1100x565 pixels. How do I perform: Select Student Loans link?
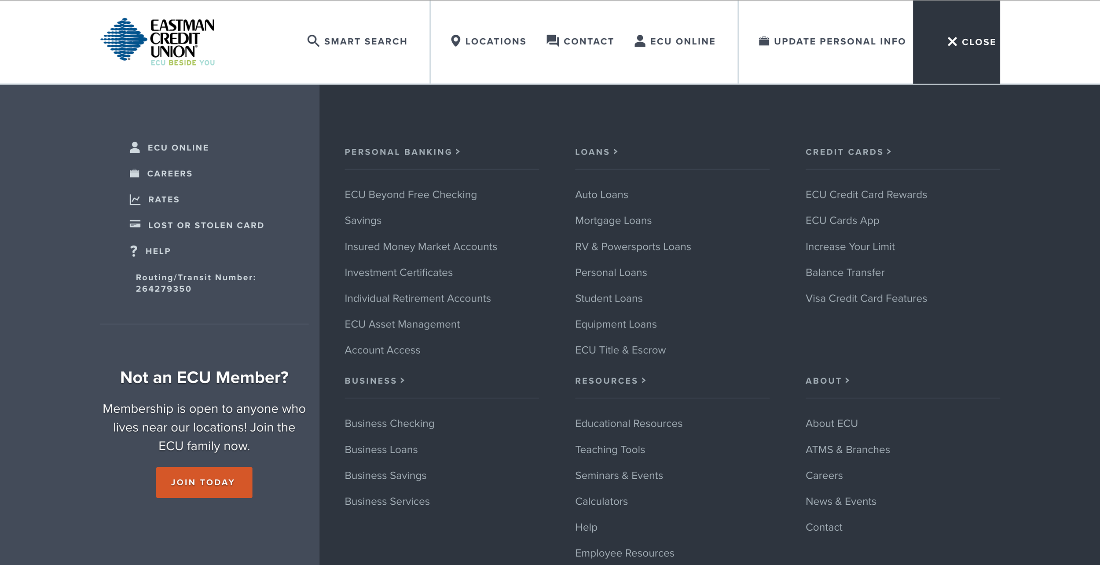pyautogui.click(x=609, y=298)
